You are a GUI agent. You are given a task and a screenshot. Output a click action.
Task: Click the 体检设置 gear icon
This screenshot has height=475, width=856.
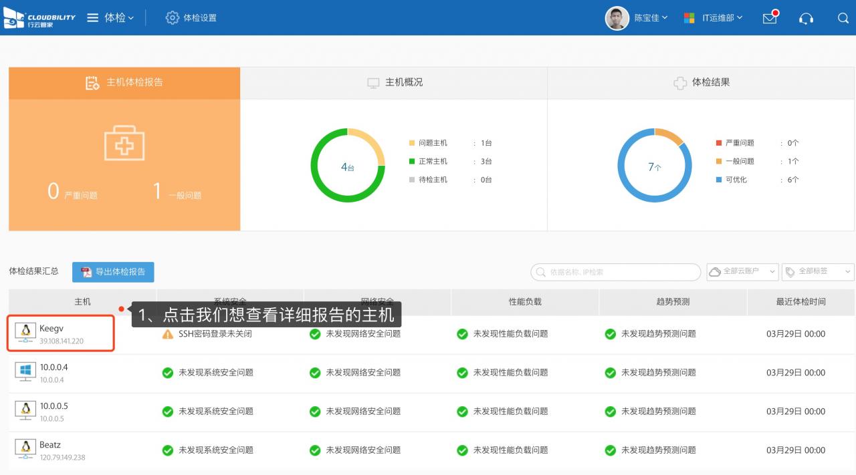click(x=173, y=18)
